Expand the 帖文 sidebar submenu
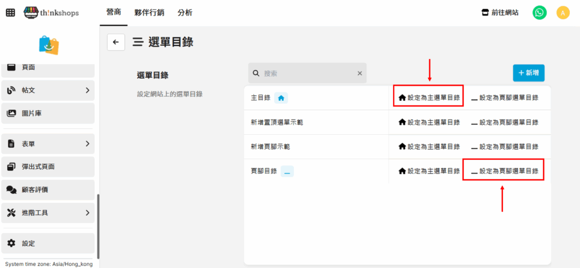Image resolution: width=580 pixels, height=268 pixels. [x=87, y=90]
